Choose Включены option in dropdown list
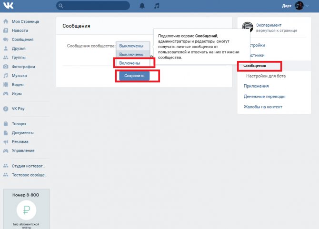The image size is (319, 229). pyautogui.click(x=133, y=63)
